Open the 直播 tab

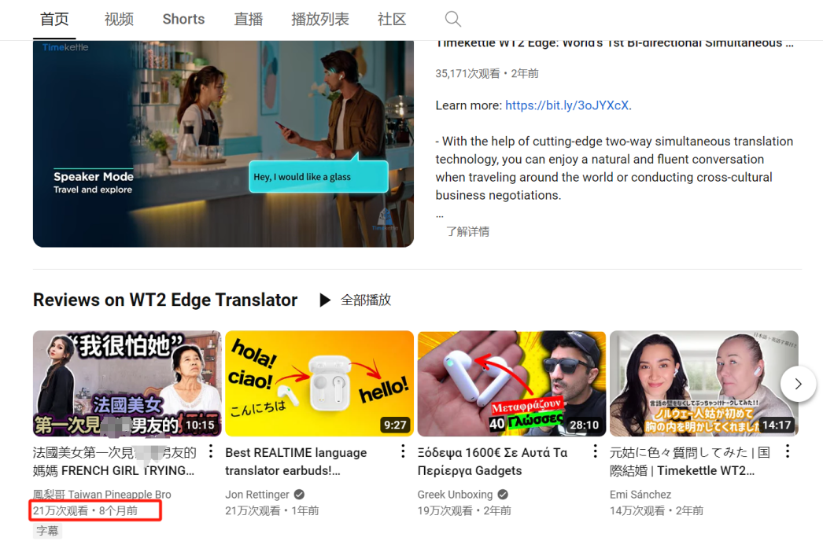click(249, 20)
